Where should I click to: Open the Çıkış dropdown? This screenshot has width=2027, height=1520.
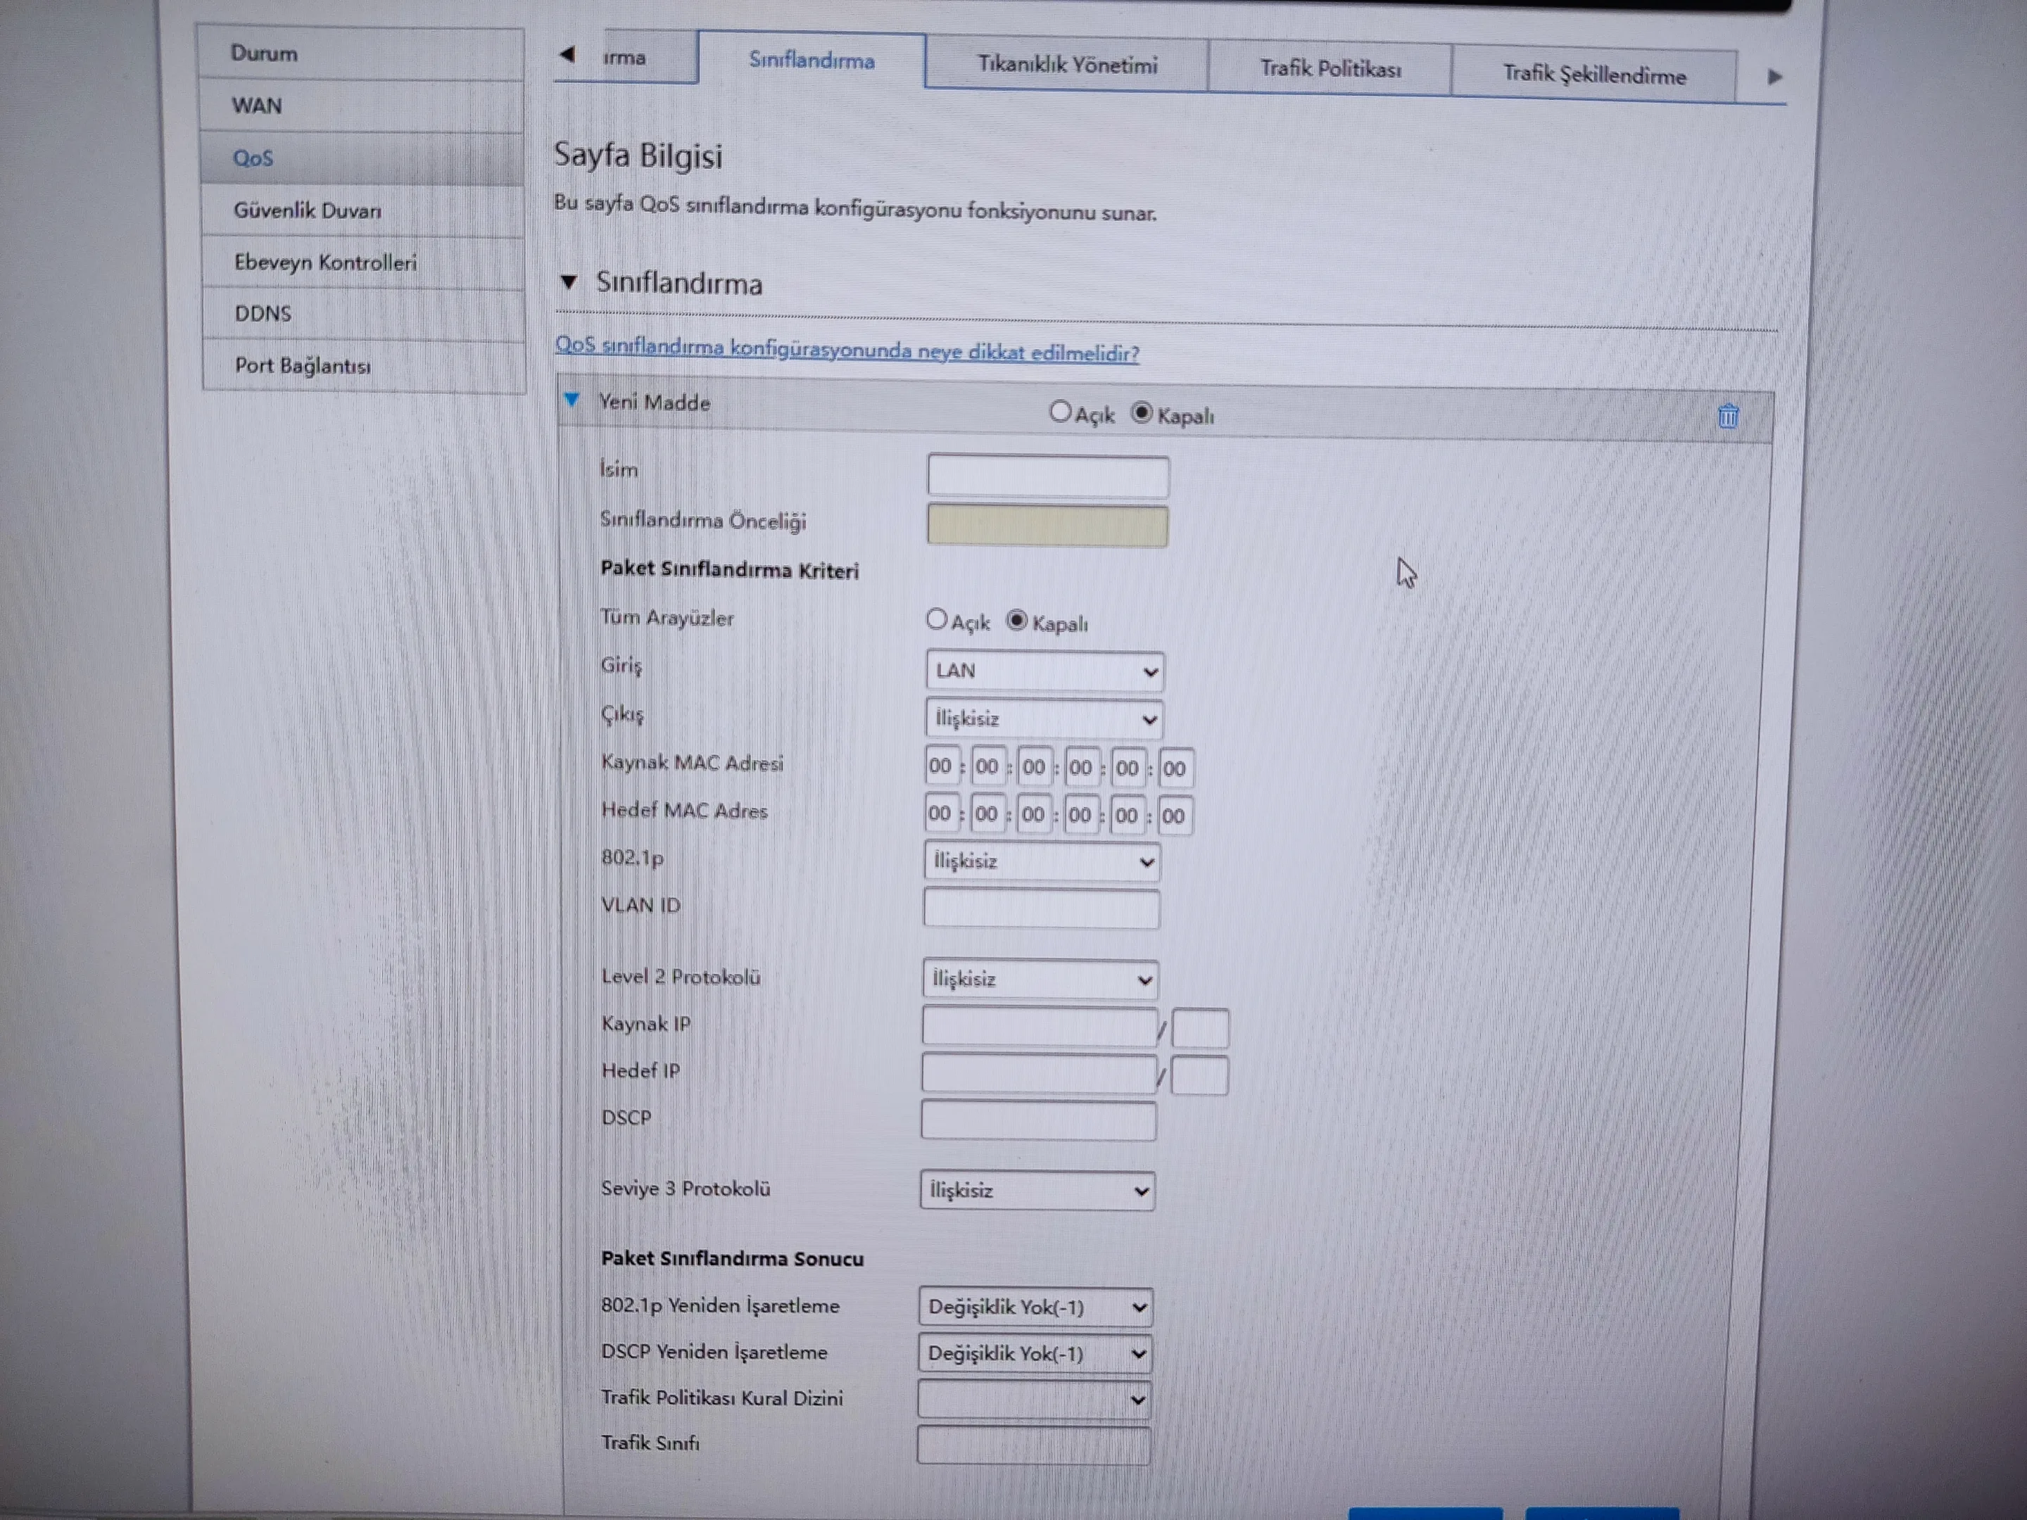tap(1044, 719)
